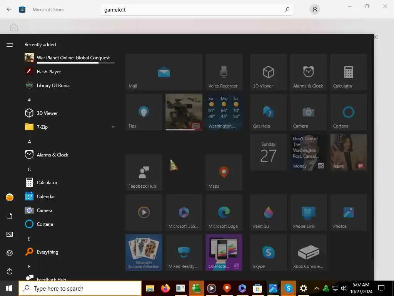Open the OneNote tile
This screenshot has width=394, height=296.
tap(224, 252)
